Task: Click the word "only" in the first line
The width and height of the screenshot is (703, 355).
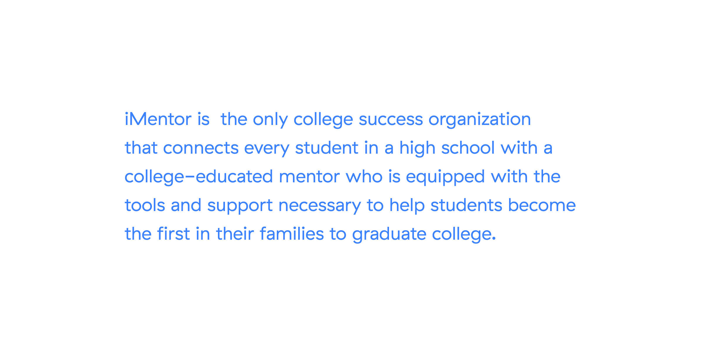Action: tap(270, 120)
